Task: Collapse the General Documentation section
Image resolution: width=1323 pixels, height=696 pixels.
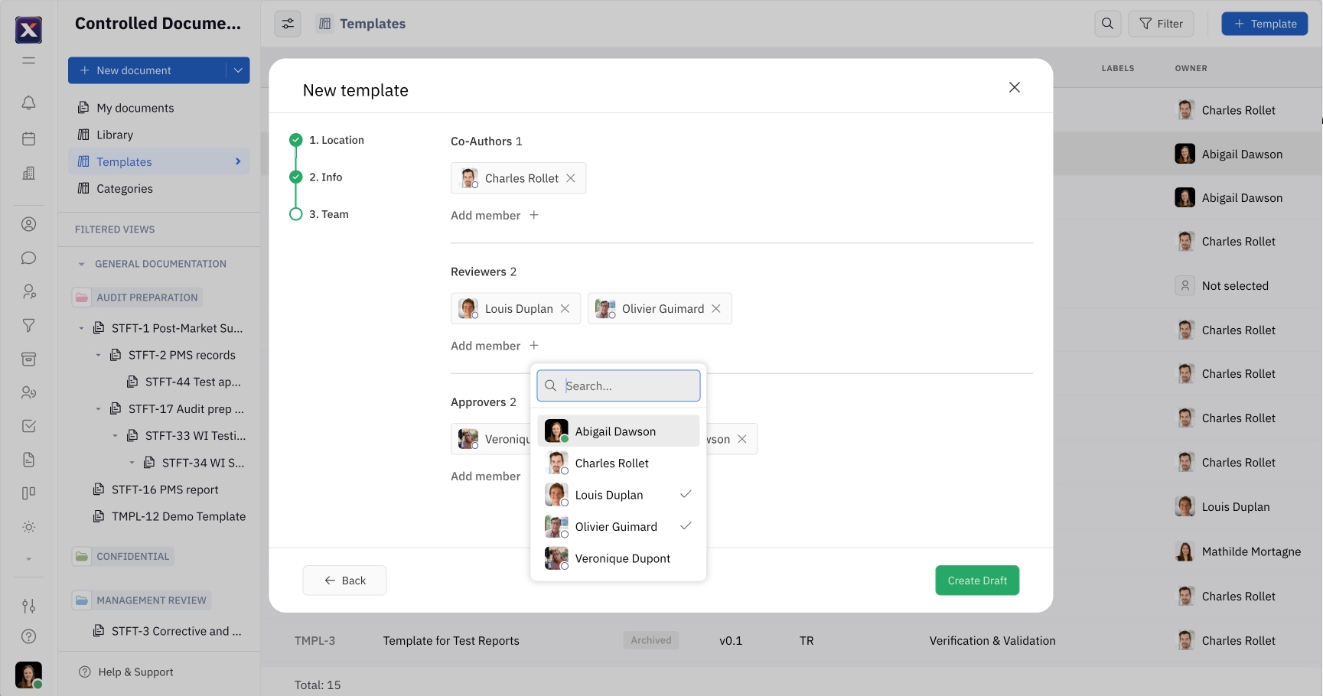Action: 82,264
